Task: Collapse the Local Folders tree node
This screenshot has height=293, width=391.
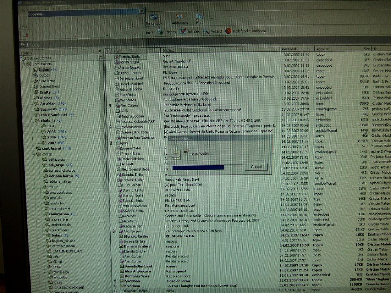Action: pos(23,65)
